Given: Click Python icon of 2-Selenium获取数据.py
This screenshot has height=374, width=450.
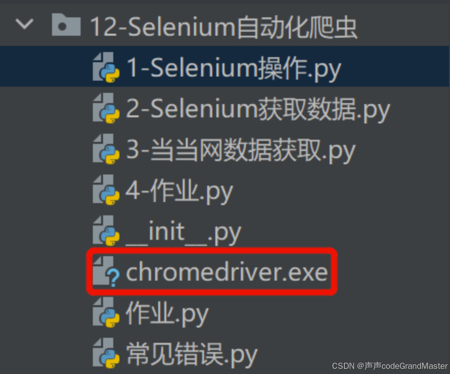Looking at the screenshot, I should [x=106, y=108].
